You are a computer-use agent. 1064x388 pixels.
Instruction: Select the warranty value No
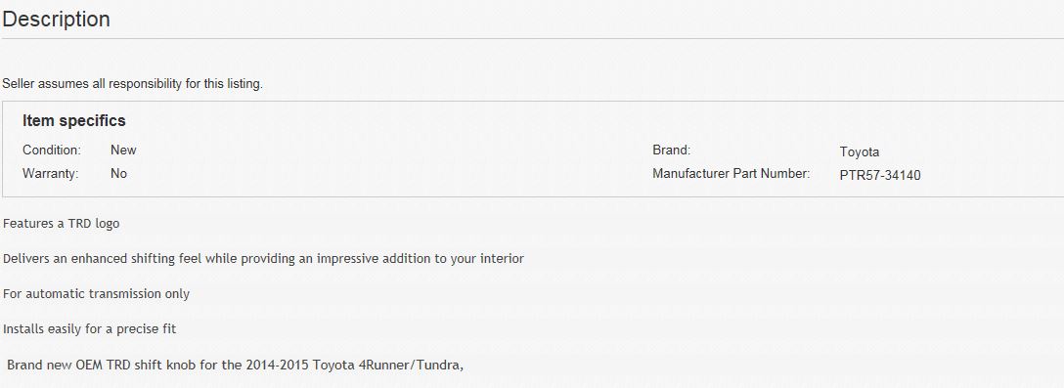coord(118,174)
